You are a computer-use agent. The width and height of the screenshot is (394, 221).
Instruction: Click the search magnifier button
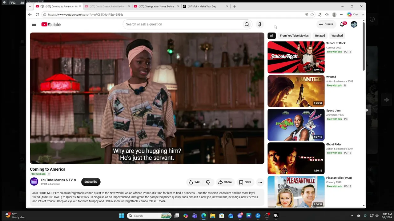pos(247,24)
